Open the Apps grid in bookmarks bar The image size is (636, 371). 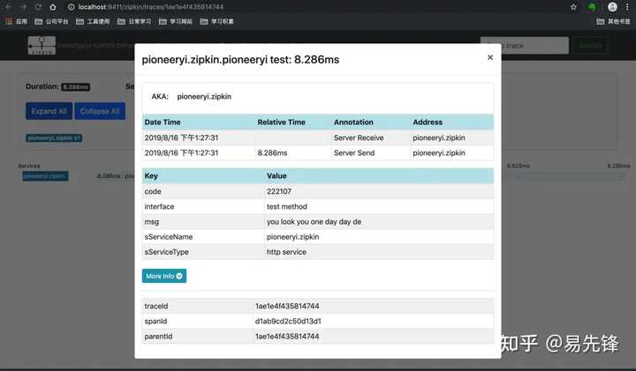point(16,21)
